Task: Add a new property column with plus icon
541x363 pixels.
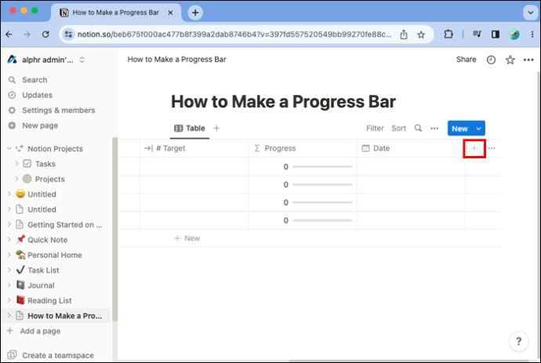Action: pos(474,148)
